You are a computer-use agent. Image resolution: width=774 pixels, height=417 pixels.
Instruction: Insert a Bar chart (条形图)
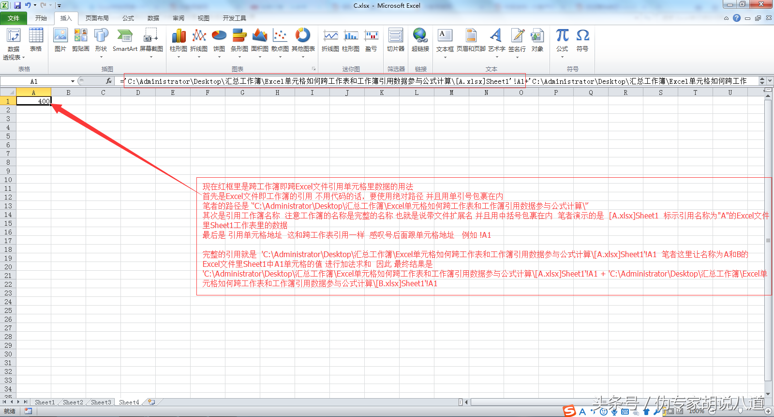239,43
